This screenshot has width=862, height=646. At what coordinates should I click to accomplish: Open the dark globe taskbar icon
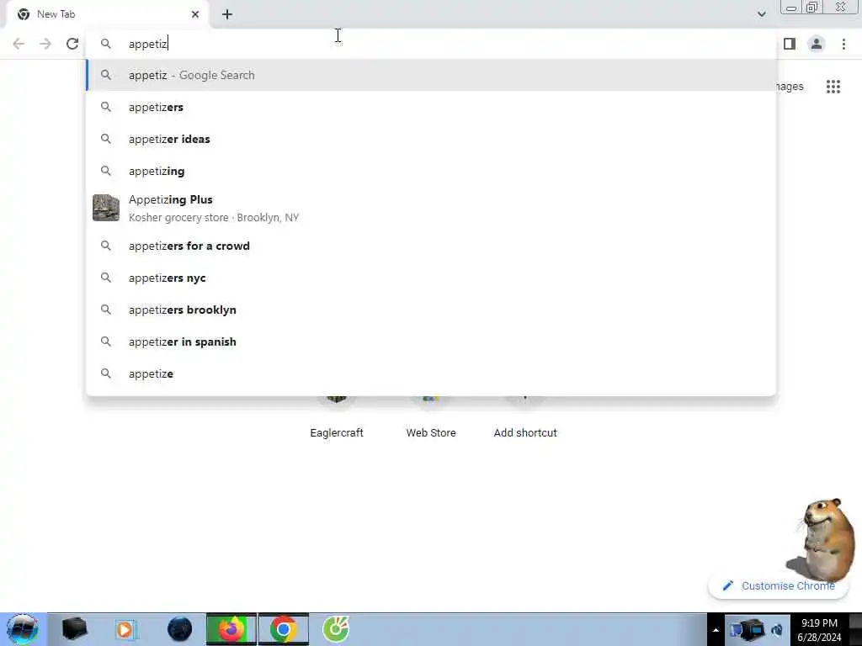point(179,629)
